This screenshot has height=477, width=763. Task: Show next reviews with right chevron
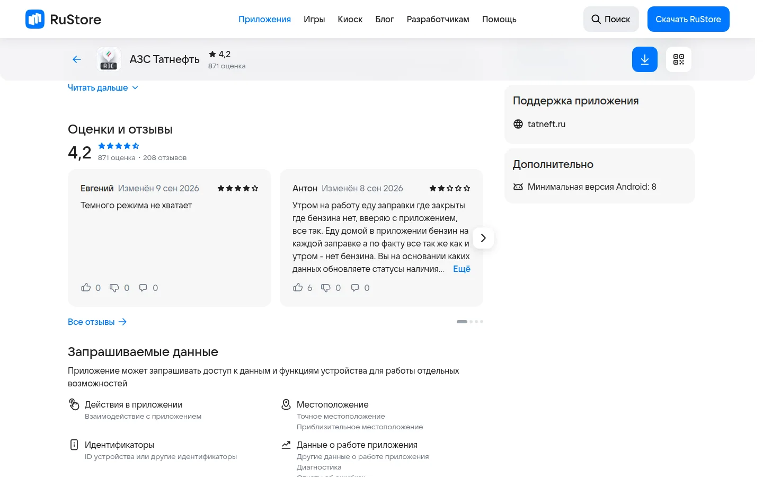pos(483,238)
